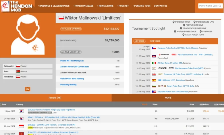Click the England flag by GUKPT Leeds
Viewport: 224px width, 135px height.
coord(154,74)
